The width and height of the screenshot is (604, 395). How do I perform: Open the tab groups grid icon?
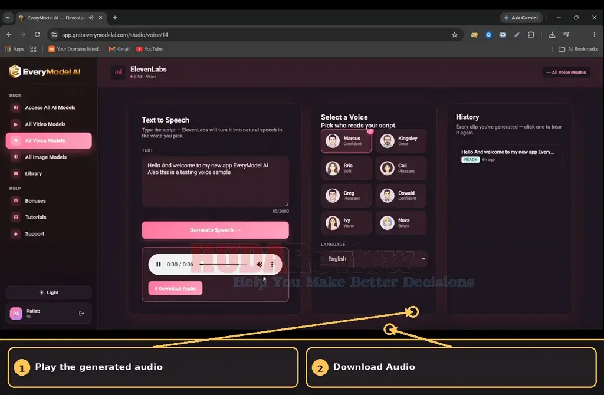33,49
